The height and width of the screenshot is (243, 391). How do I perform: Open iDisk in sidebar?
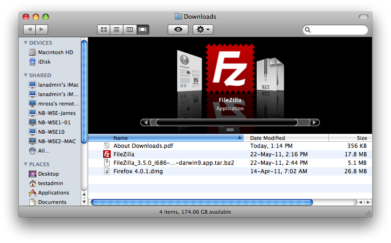point(40,62)
